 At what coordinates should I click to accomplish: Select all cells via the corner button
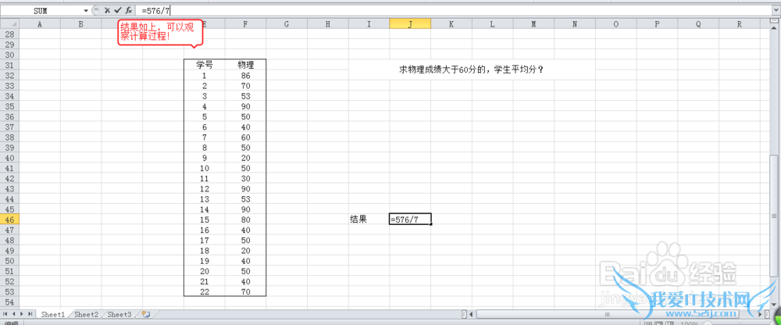(x=9, y=24)
